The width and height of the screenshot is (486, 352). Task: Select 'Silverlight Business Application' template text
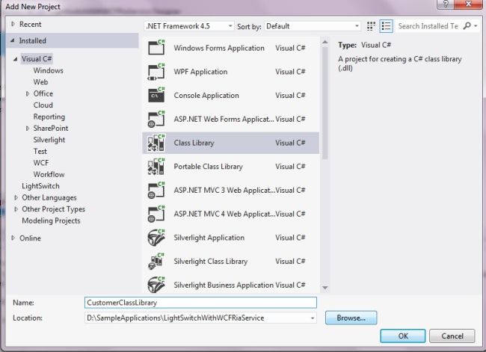(224, 285)
